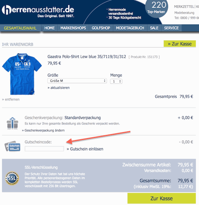Click the Gutschein einlösen link
This screenshot has width=199, height=205.
[85, 149]
